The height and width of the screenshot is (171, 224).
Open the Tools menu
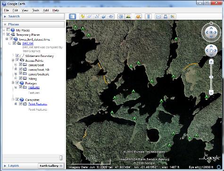[35, 10]
